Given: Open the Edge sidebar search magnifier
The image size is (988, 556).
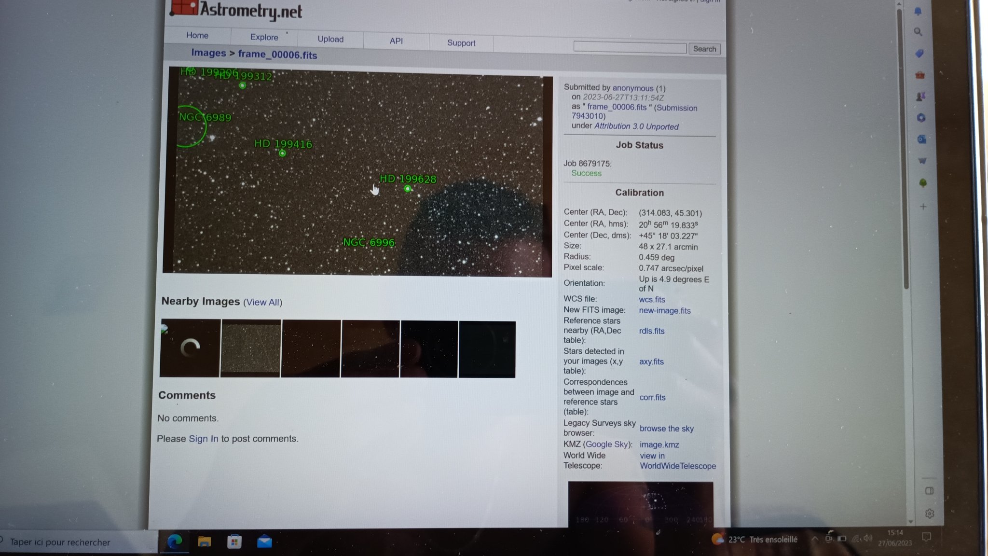Looking at the screenshot, I should pos(918,32).
